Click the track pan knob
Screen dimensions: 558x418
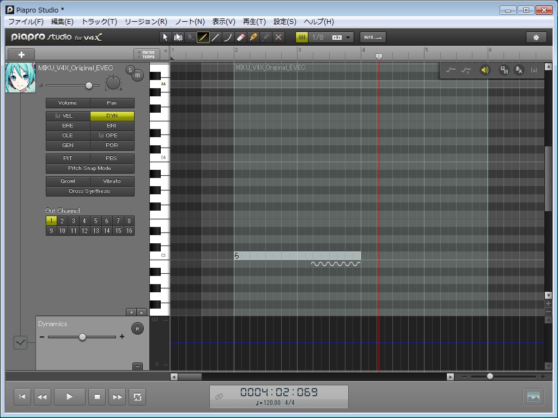pos(113,83)
